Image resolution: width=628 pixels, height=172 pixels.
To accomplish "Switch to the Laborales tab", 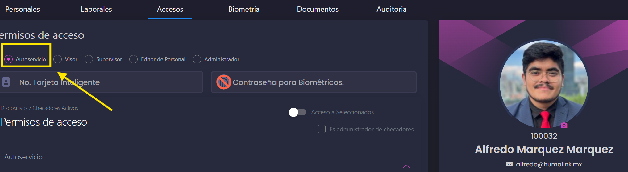I will pyautogui.click(x=96, y=9).
